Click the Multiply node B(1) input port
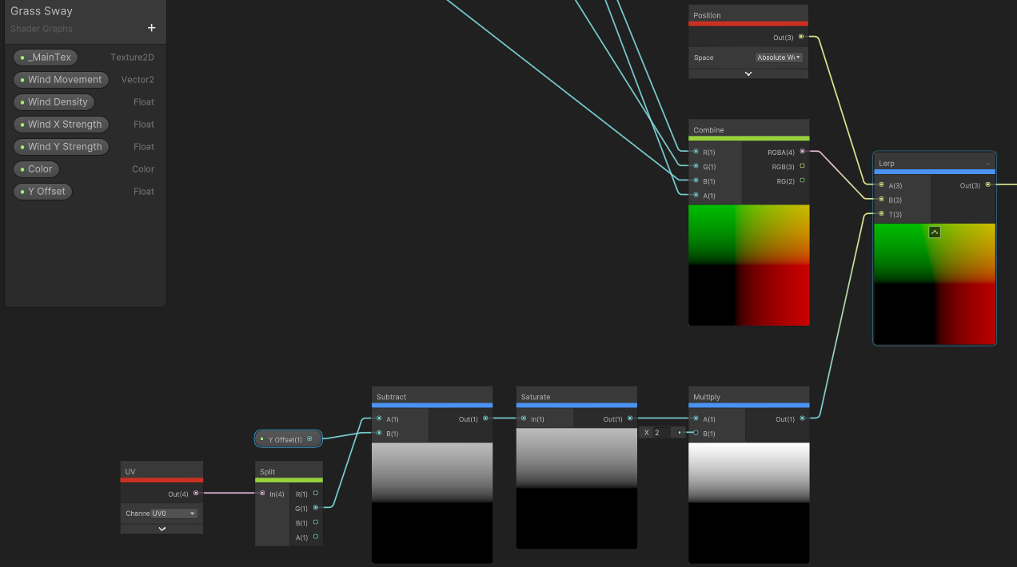Screen dimensions: 1017x567 coord(696,433)
